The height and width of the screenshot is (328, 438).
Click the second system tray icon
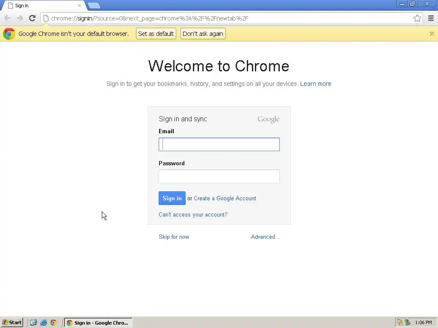(x=408, y=323)
